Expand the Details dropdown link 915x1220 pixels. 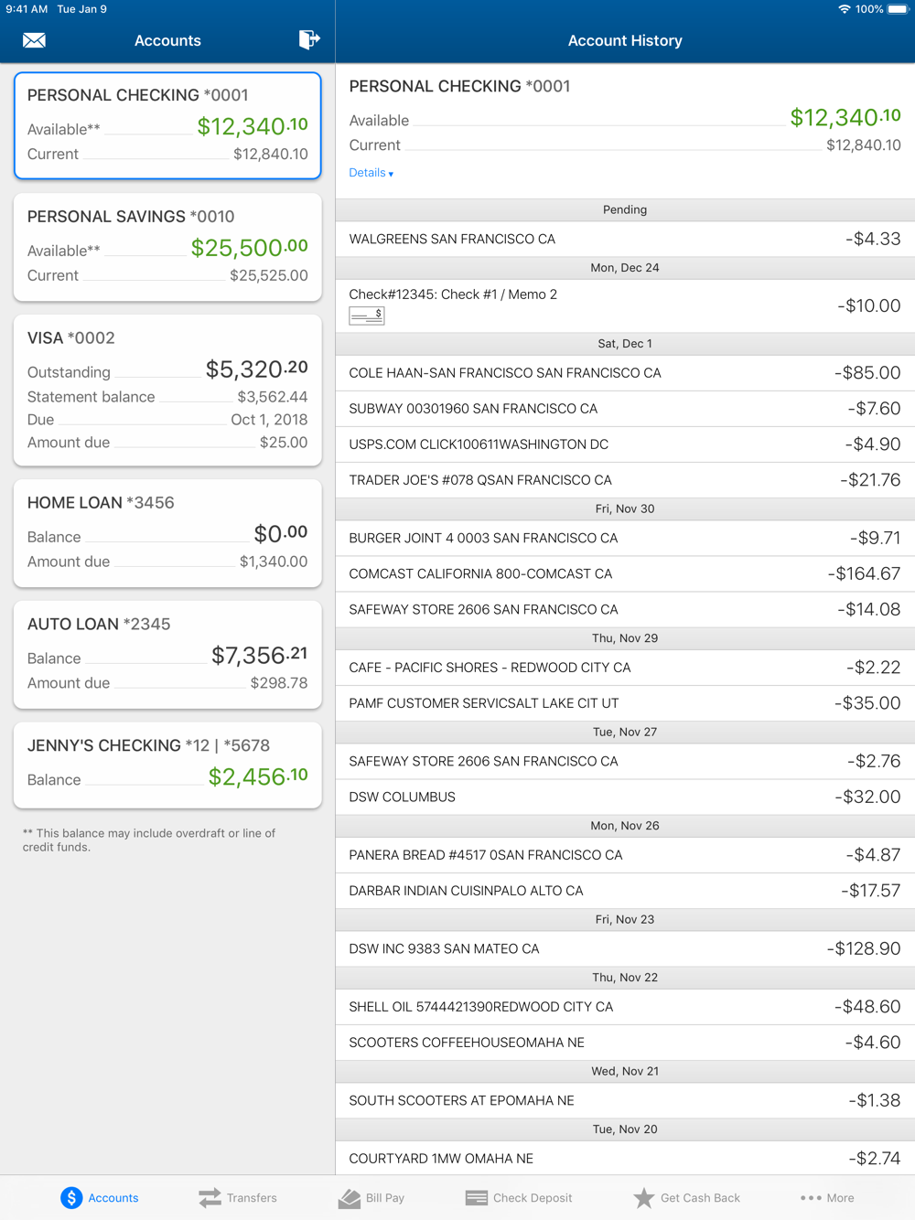coord(371,173)
